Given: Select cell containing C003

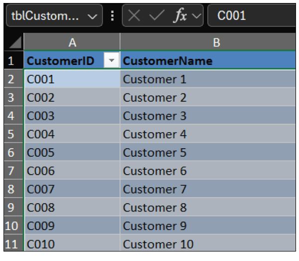Looking at the screenshot, I should click(x=72, y=116).
